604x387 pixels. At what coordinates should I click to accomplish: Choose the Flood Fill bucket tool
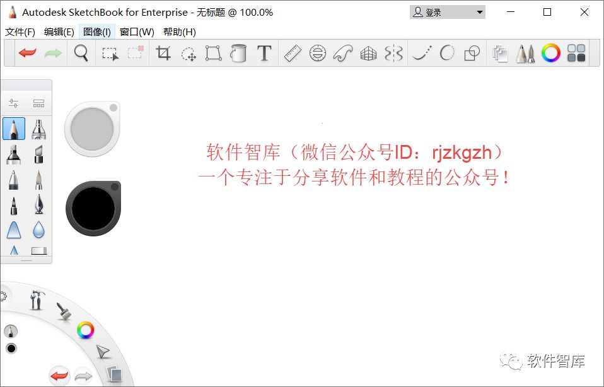point(238,53)
